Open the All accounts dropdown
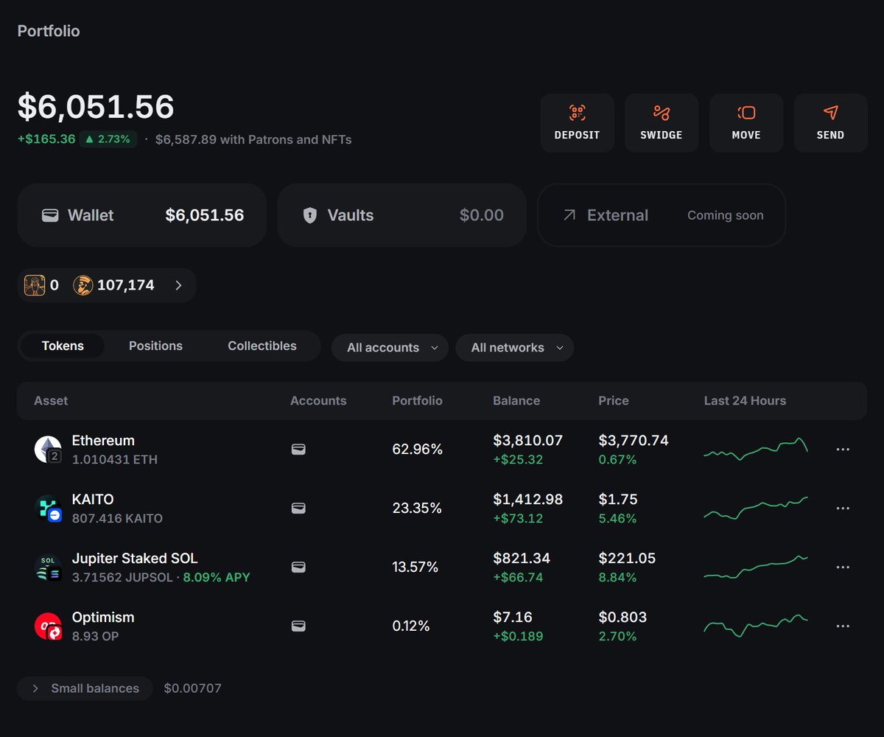The width and height of the screenshot is (884, 737). click(x=390, y=347)
